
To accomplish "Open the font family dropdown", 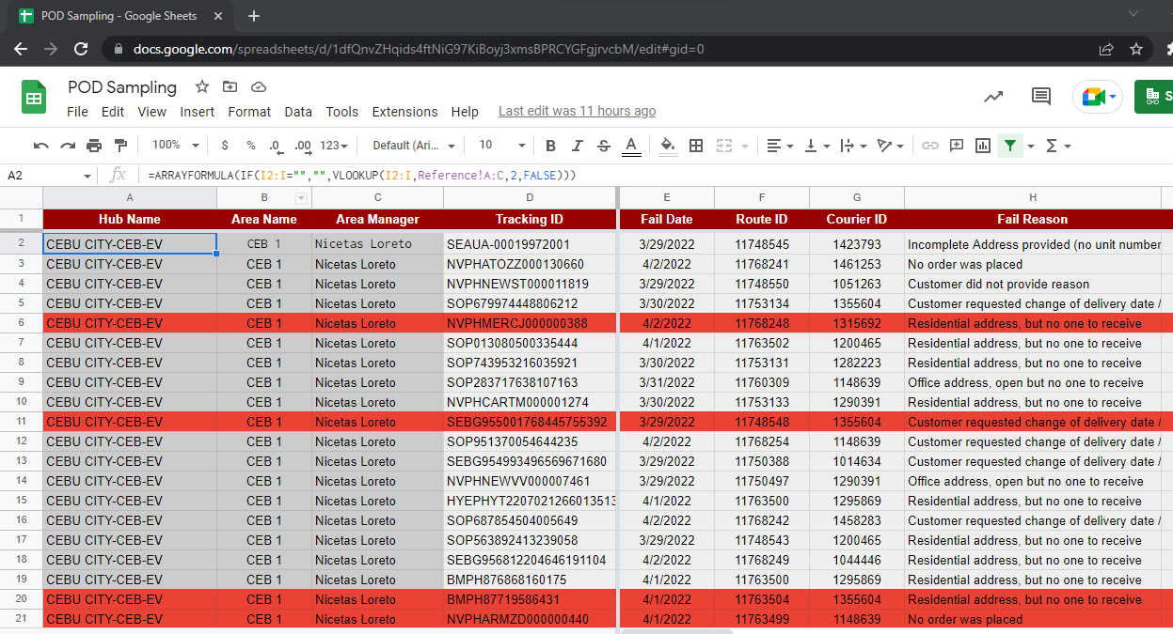I will (x=414, y=146).
